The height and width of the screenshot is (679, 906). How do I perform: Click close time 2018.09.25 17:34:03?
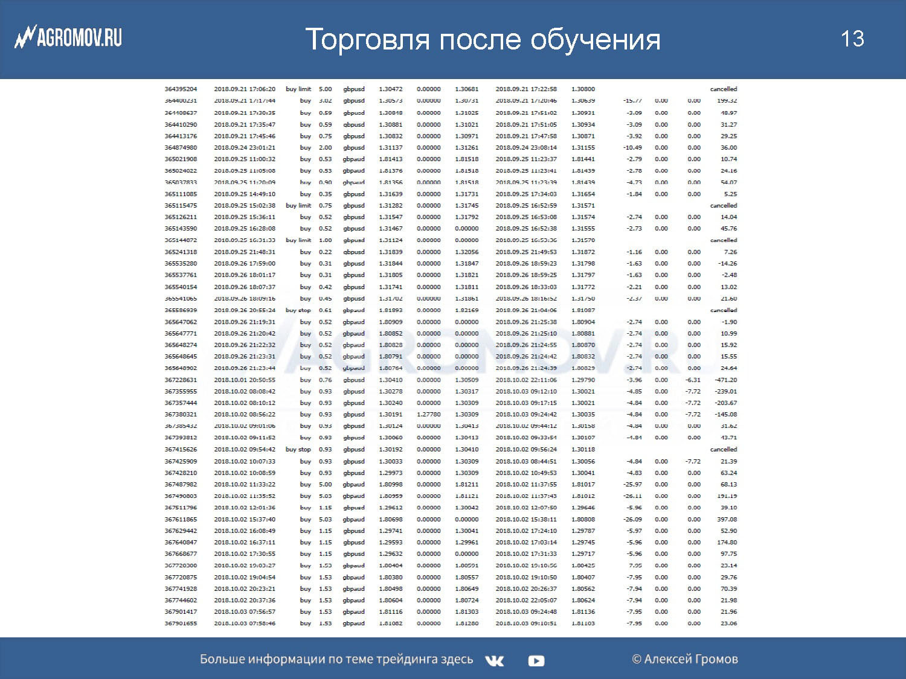point(526,194)
